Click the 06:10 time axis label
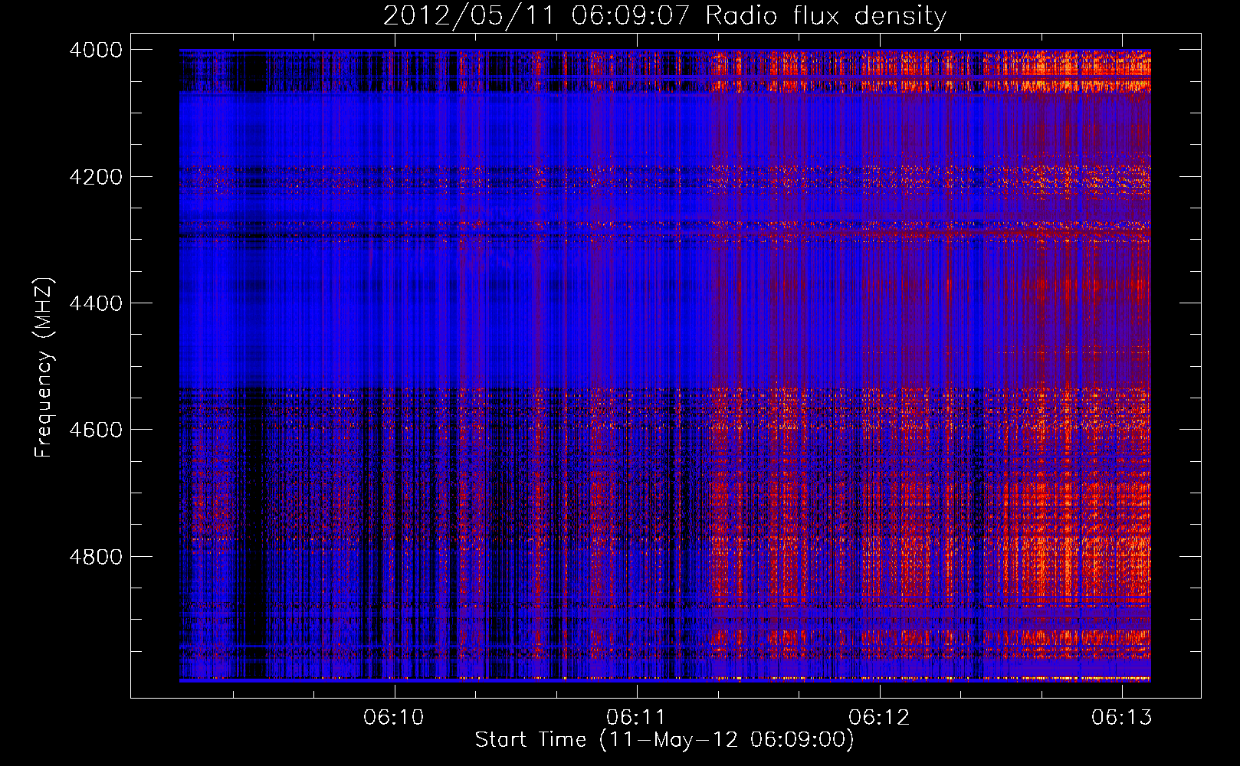Image resolution: width=1240 pixels, height=766 pixels. tap(394, 718)
